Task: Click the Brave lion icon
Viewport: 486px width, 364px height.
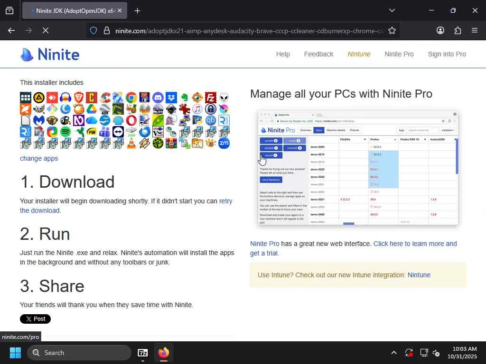Action: (x=79, y=98)
